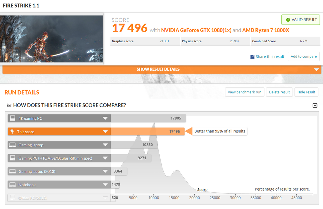The width and height of the screenshot is (323, 209).
Task: Expand the Notebook dropdown arrow
Action: (105, 184)
